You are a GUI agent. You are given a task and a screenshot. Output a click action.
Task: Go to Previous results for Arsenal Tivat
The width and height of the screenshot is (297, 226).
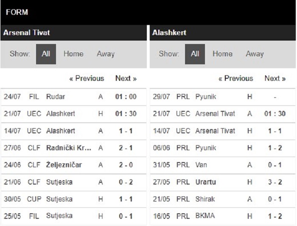(x=87, y=78)
